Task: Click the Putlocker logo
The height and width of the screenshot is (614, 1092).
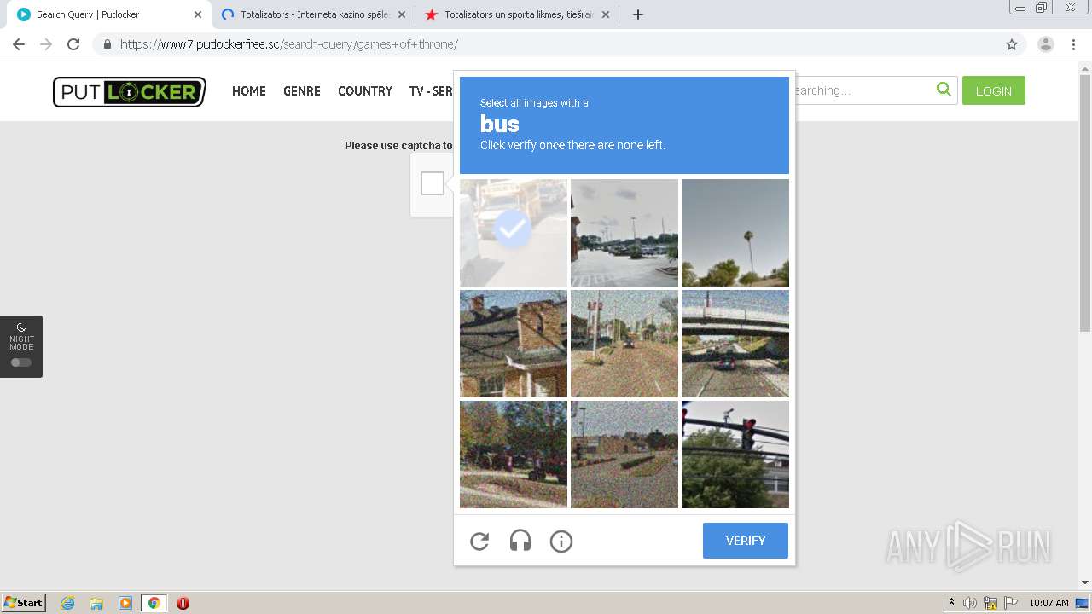Action: point(130,91)
